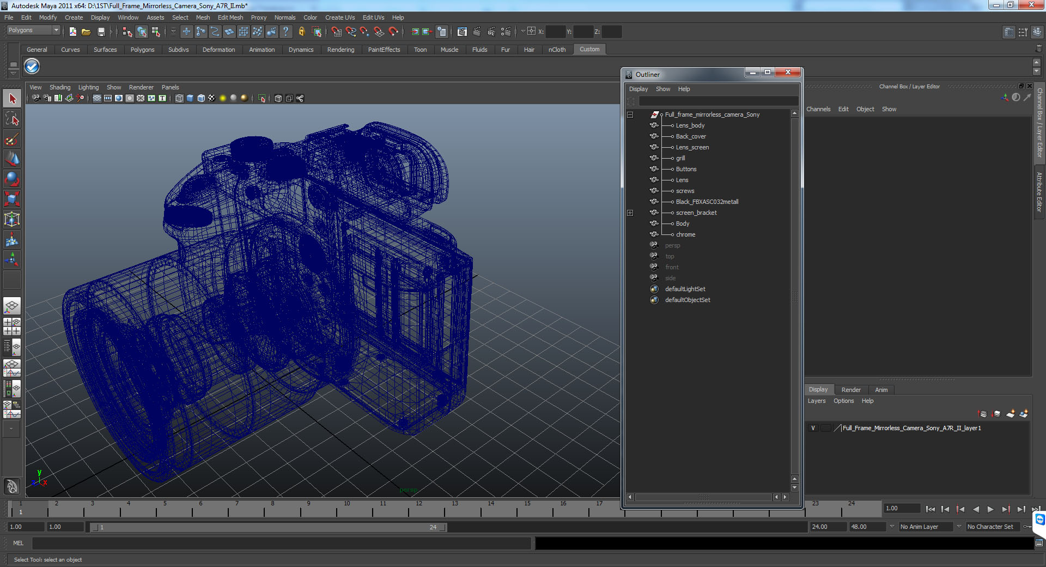Select the arrow Select Tool in toolbox
This screenshot has width=1046, height=567.
[12, 99]
